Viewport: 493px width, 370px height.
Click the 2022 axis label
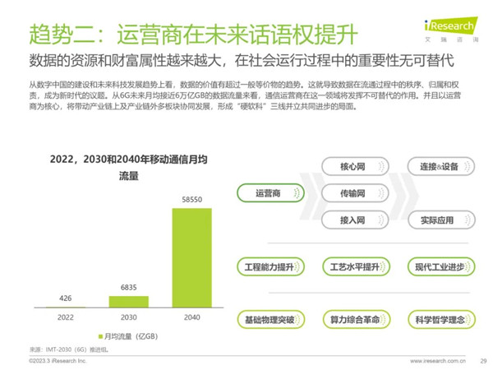click(x=66, y=317)
